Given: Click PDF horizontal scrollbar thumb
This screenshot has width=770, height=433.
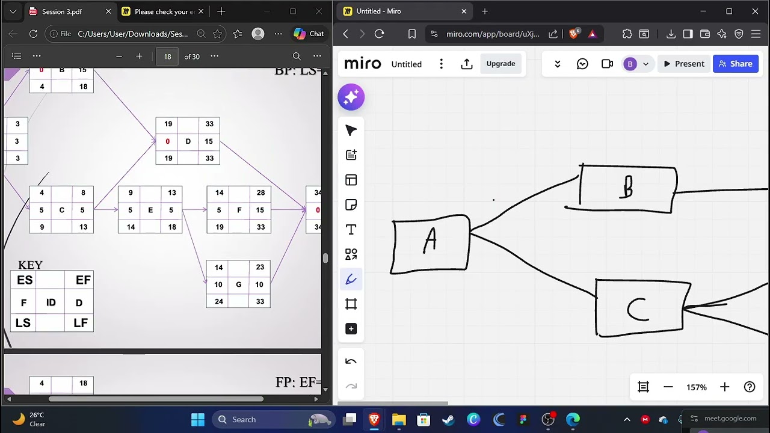Looking at the screenshot, I should point(156,399).
